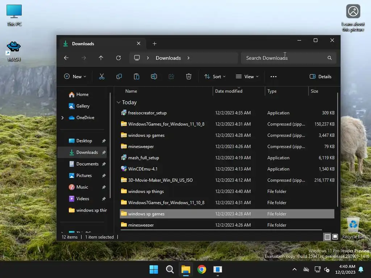Open the Sort dropdown
The image size is (371, 278).
215,77
